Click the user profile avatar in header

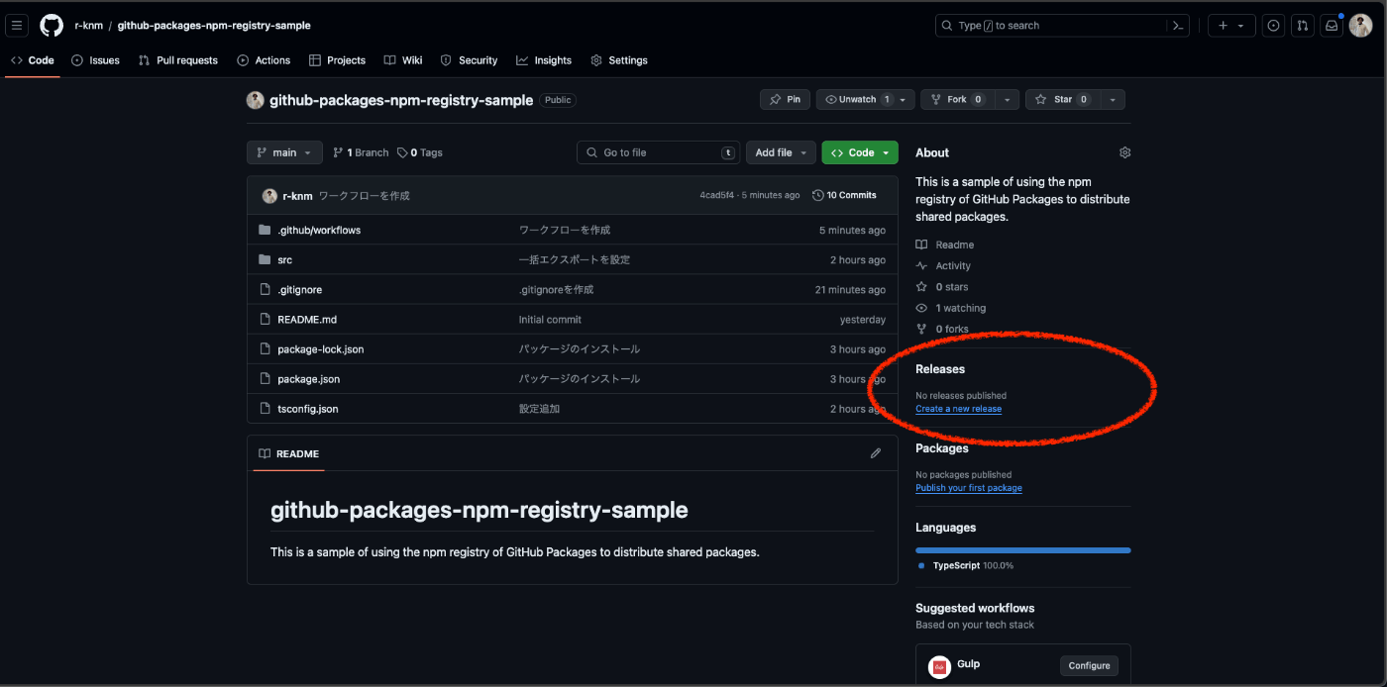[1360, 26]
